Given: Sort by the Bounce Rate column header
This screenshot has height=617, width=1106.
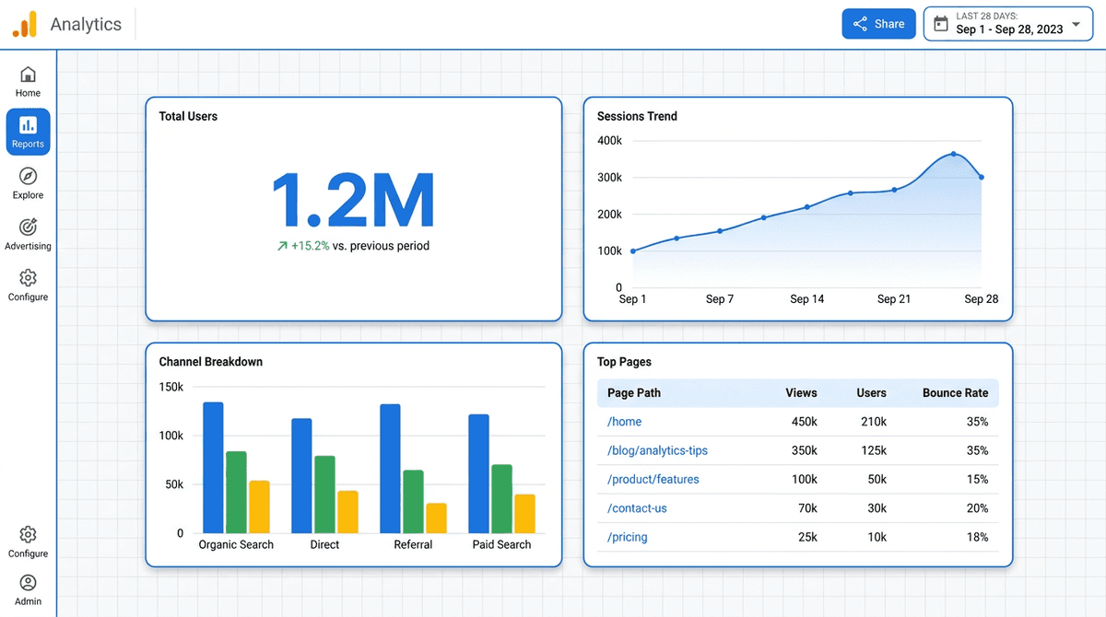Looking at the screenshot, I should tap(955, 392).
